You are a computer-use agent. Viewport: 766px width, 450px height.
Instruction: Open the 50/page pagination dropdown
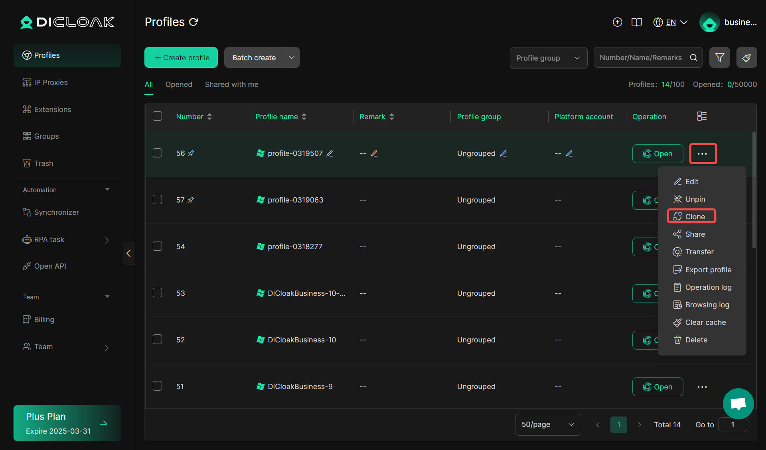tap(548, 424)
